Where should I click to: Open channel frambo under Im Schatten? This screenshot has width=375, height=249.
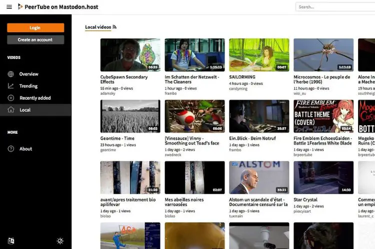(171, 94)
